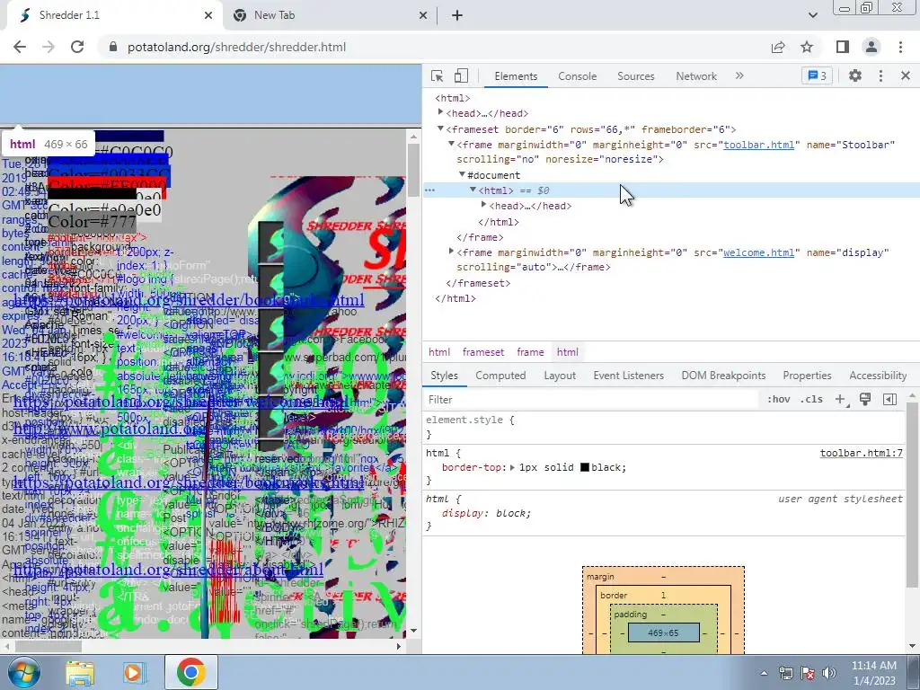This screenshot has width=920, height=690.
Task: Select the Elements tab
Action: click(516, 76)
